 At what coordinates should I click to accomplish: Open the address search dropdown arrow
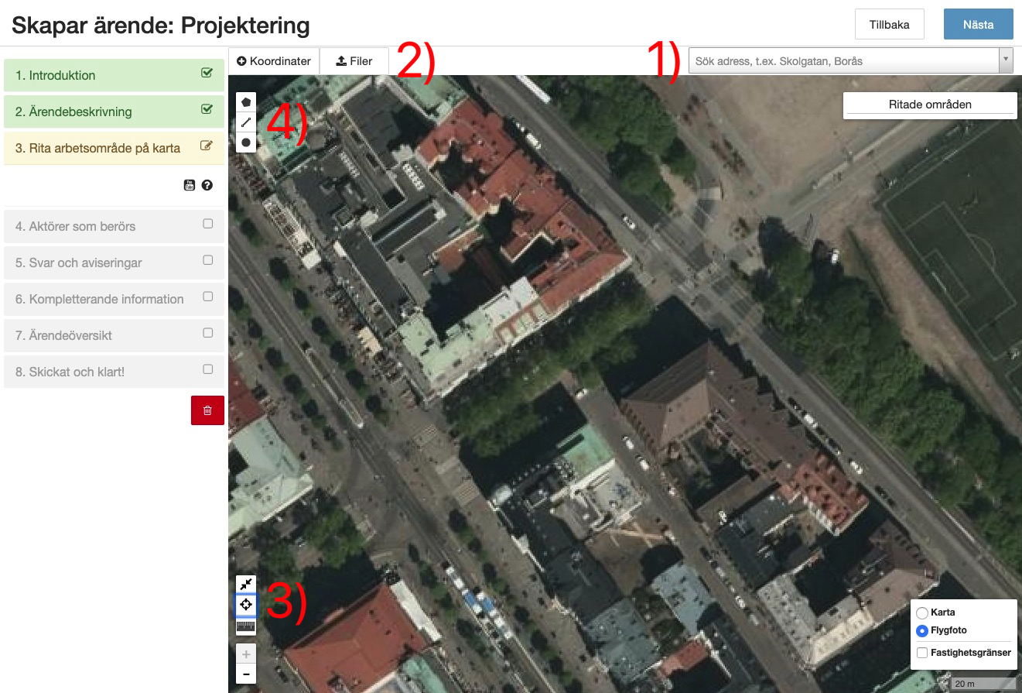coord(1007,60)
